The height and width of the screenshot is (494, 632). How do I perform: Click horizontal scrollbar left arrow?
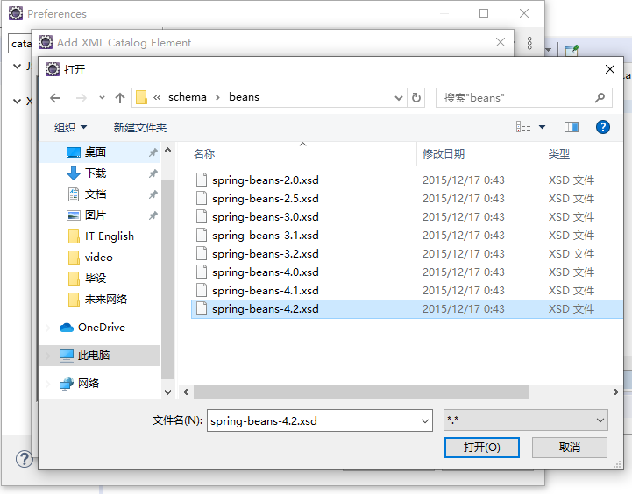(186, 392)
